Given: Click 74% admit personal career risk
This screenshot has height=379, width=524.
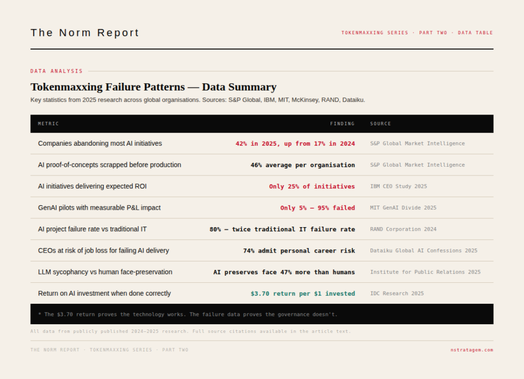Looking at the screenshot, I should click(299, 251).
